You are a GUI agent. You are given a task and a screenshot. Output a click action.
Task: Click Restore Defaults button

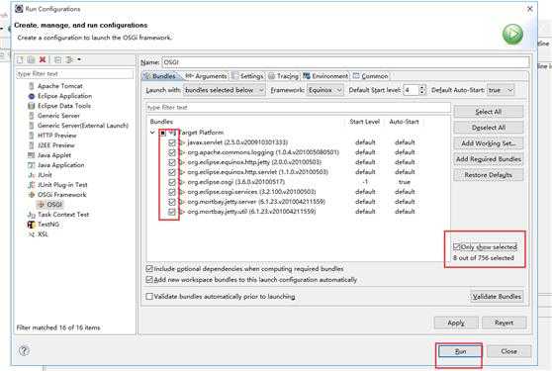point(489,175)
